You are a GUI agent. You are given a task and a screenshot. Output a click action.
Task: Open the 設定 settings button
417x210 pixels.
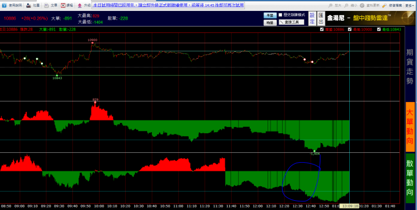[312, 18]
